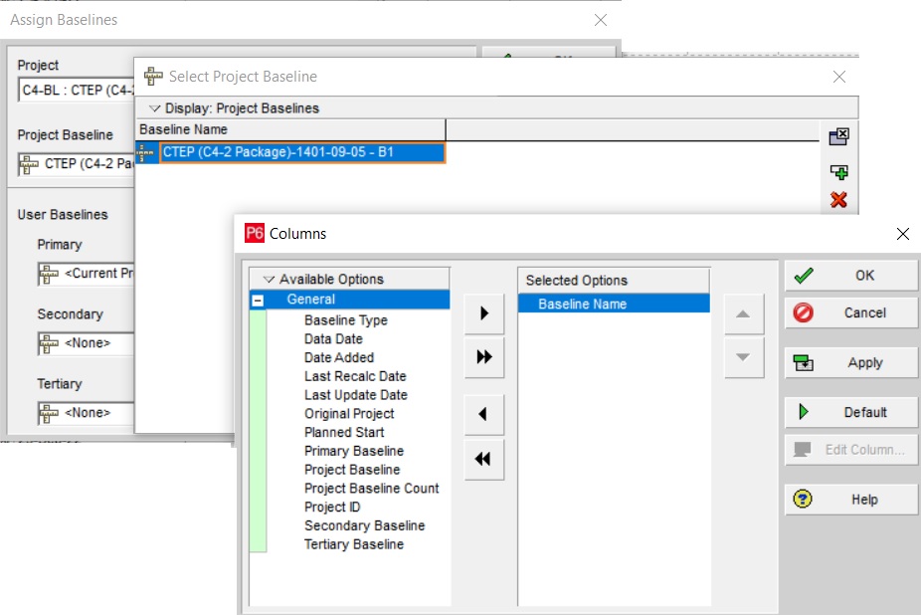Move selected option to Selected Options with single right arrow
921x615 pixels.
coord(484,313)
